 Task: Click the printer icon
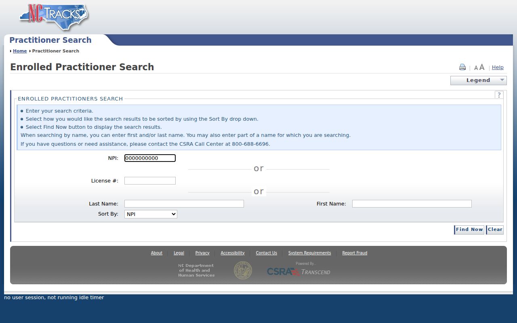coord(462,67)
